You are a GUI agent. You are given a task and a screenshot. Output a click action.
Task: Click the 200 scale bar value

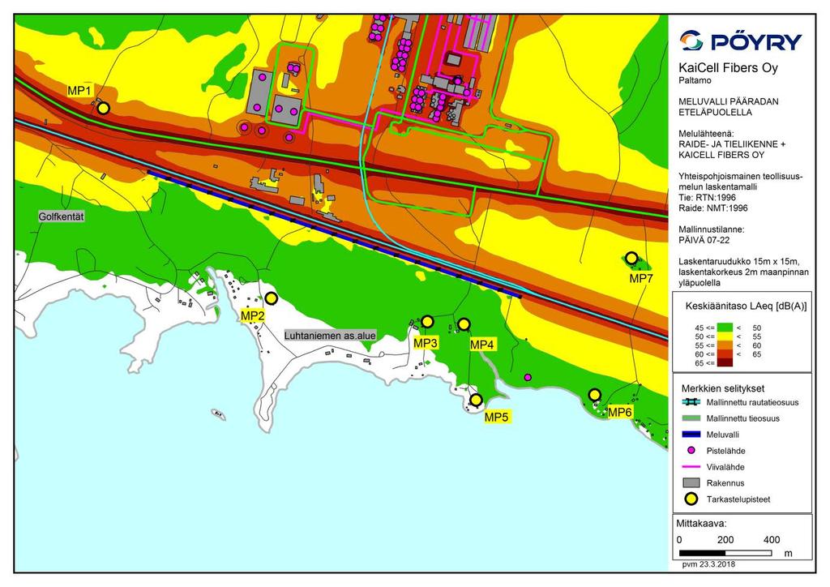click(725, 540)
